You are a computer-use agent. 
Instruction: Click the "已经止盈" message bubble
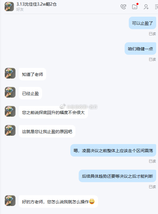tap(30, 93)
